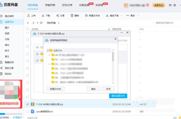Switch to 功能宝箱 tab

point(84,5)
